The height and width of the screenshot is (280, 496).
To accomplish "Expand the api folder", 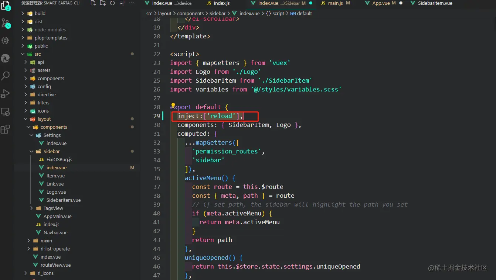I will (26, 62).
